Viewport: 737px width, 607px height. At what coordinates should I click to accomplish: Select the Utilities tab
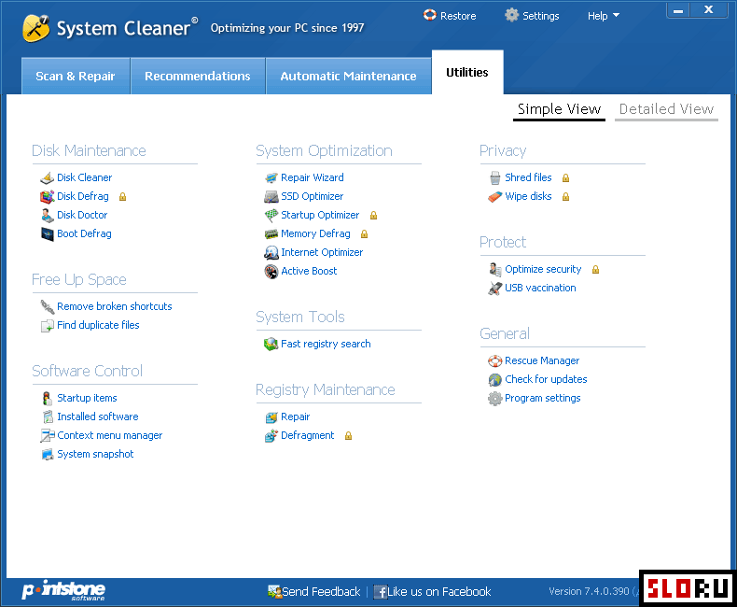pos(467,73)
